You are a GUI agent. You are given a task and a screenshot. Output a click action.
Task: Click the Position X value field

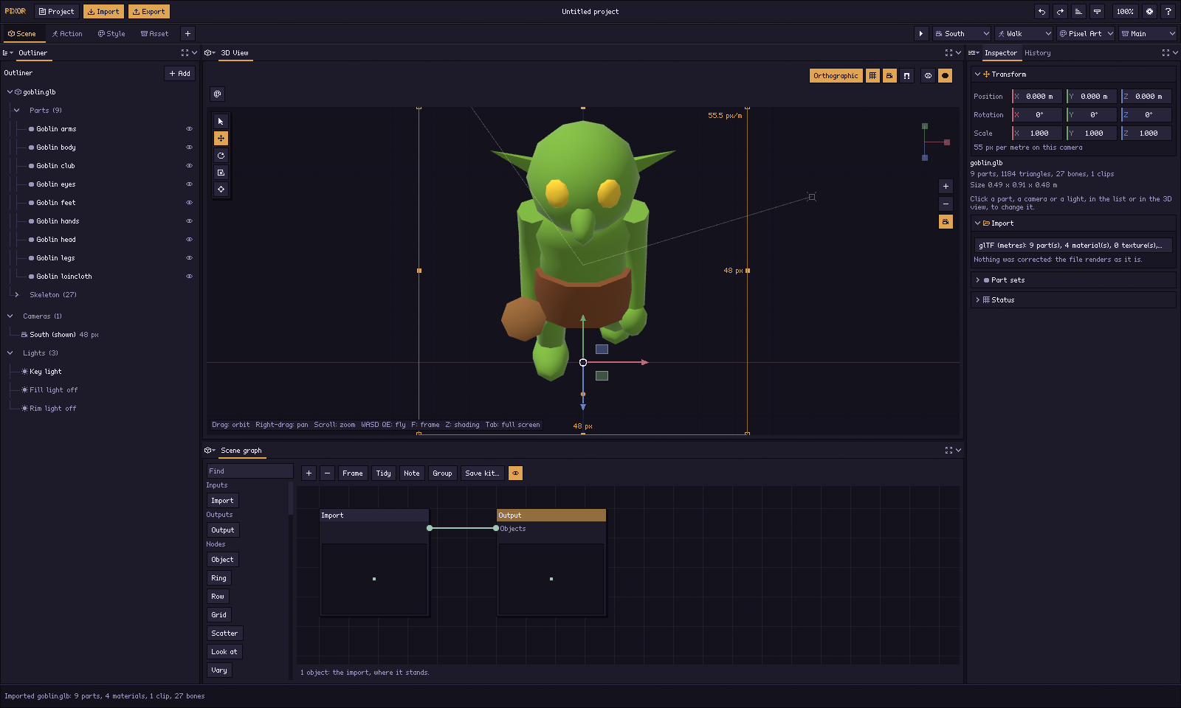click(x=1037, y=97)
